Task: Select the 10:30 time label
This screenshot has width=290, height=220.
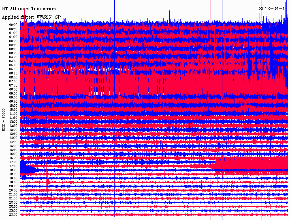Action: click(13, 110)
